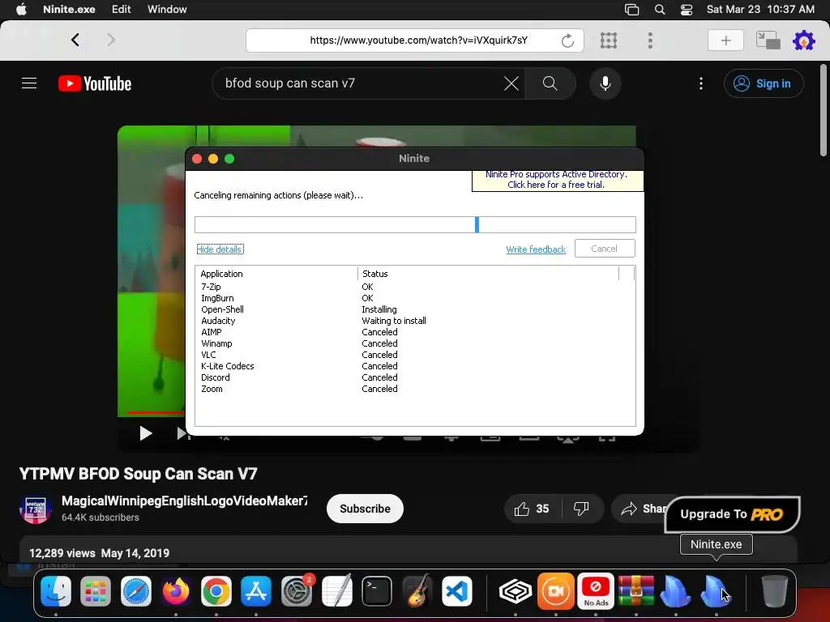Viewport: 830px width, 622px height.
Task: Click the date and time in menu bar
Action: point(760,9)
